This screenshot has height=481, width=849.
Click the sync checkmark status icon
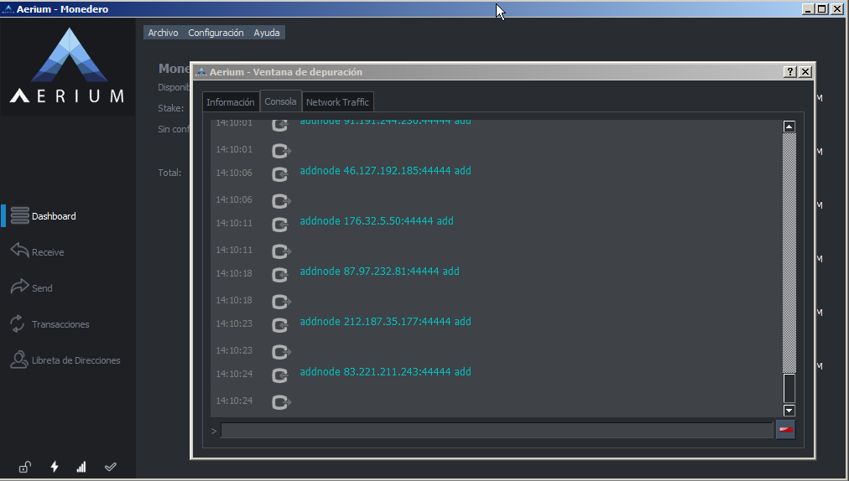(111, 467)
